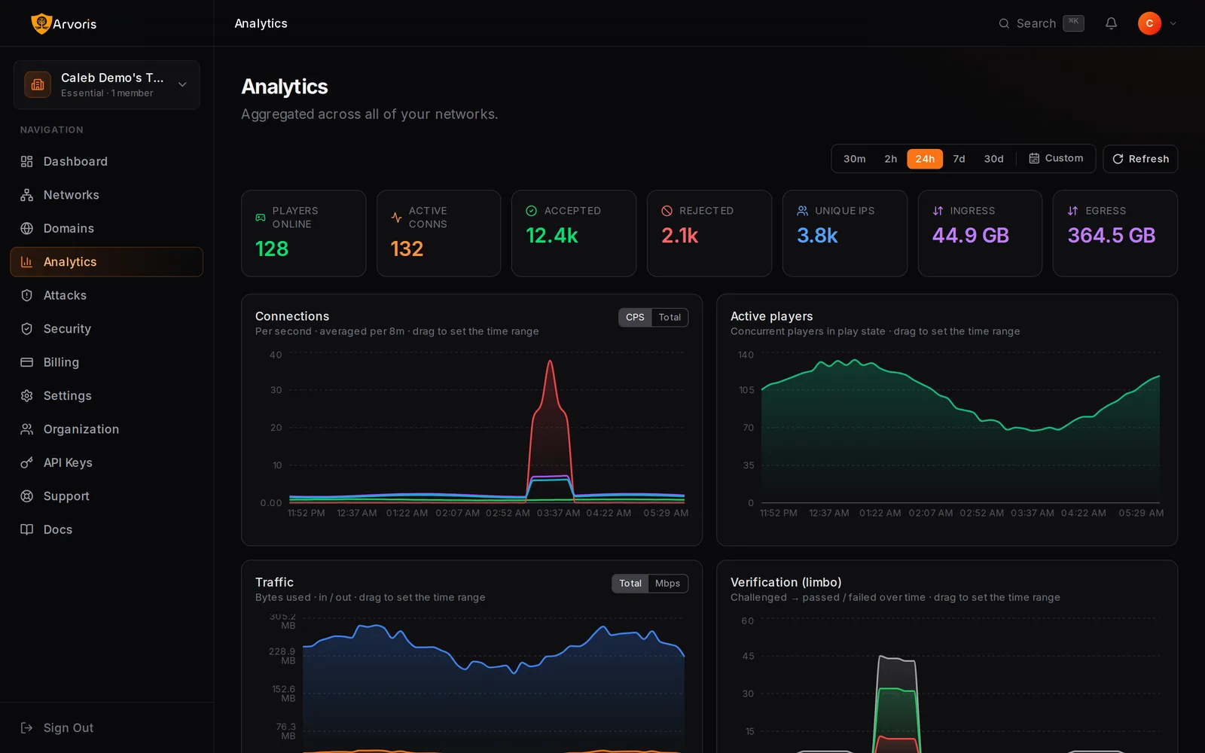Click the Egress value 364.5 GB
1205x753 pixels.
[1111, 236]
